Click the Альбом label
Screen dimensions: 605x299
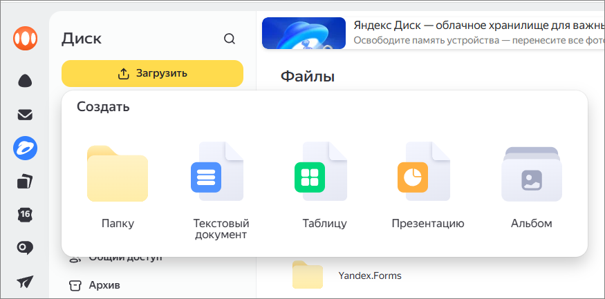[532, 224]
